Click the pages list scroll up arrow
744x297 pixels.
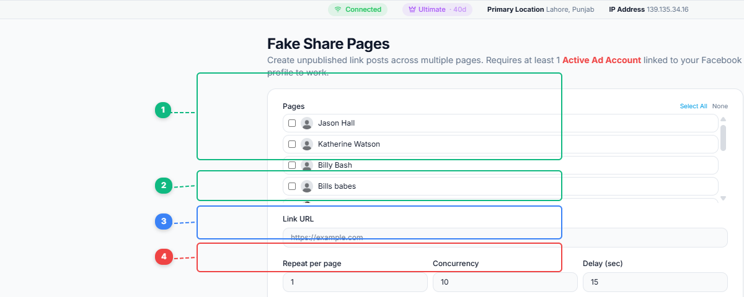pyautogui.click(x=723, y=119)
